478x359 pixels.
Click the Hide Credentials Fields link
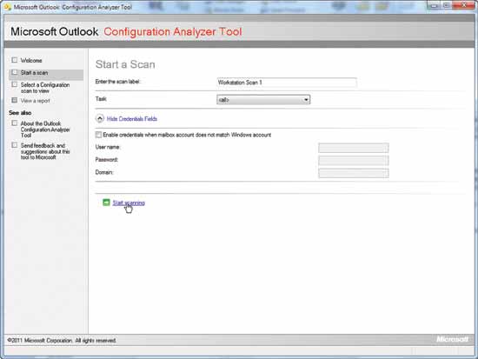click(132, 119)
